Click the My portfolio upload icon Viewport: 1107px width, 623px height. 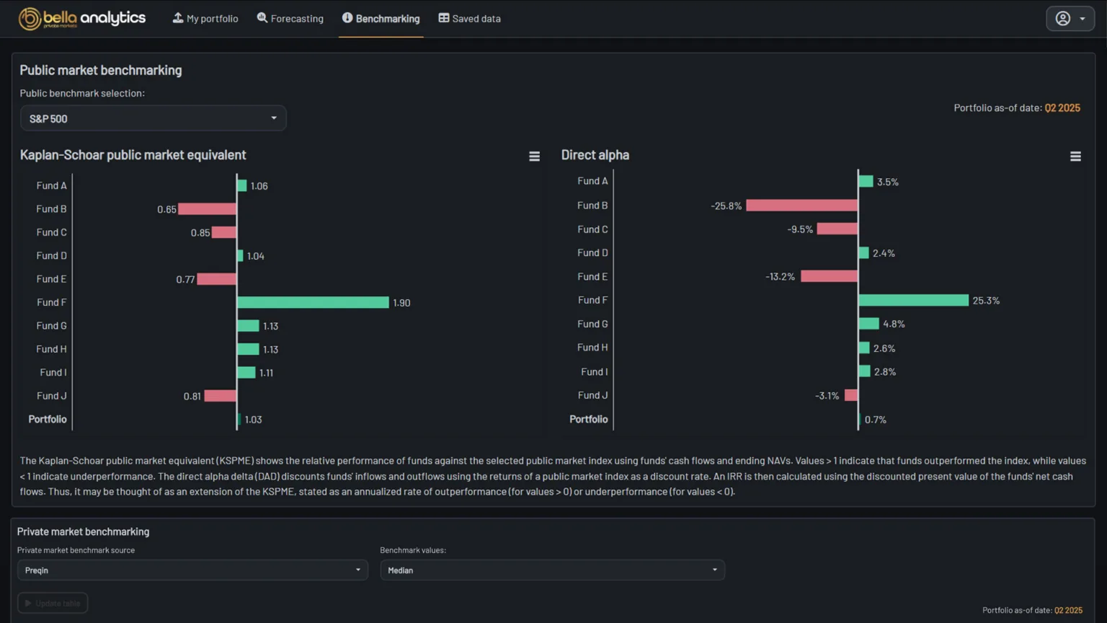pyautogui.click(x=178, y=18)
